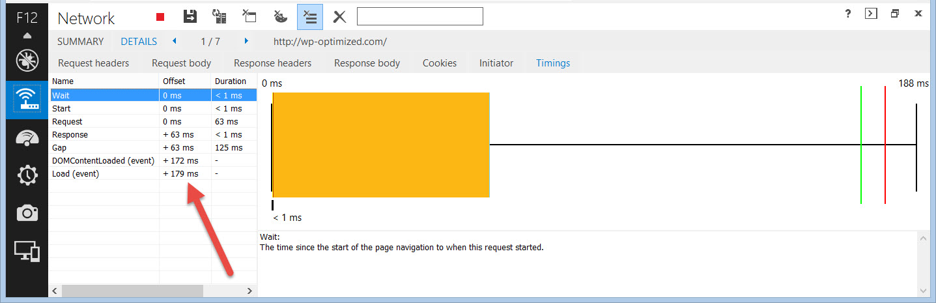This screenshot has height=303, width=936.
Task: Unpin the developer tools window
Action: coord(895,14)
